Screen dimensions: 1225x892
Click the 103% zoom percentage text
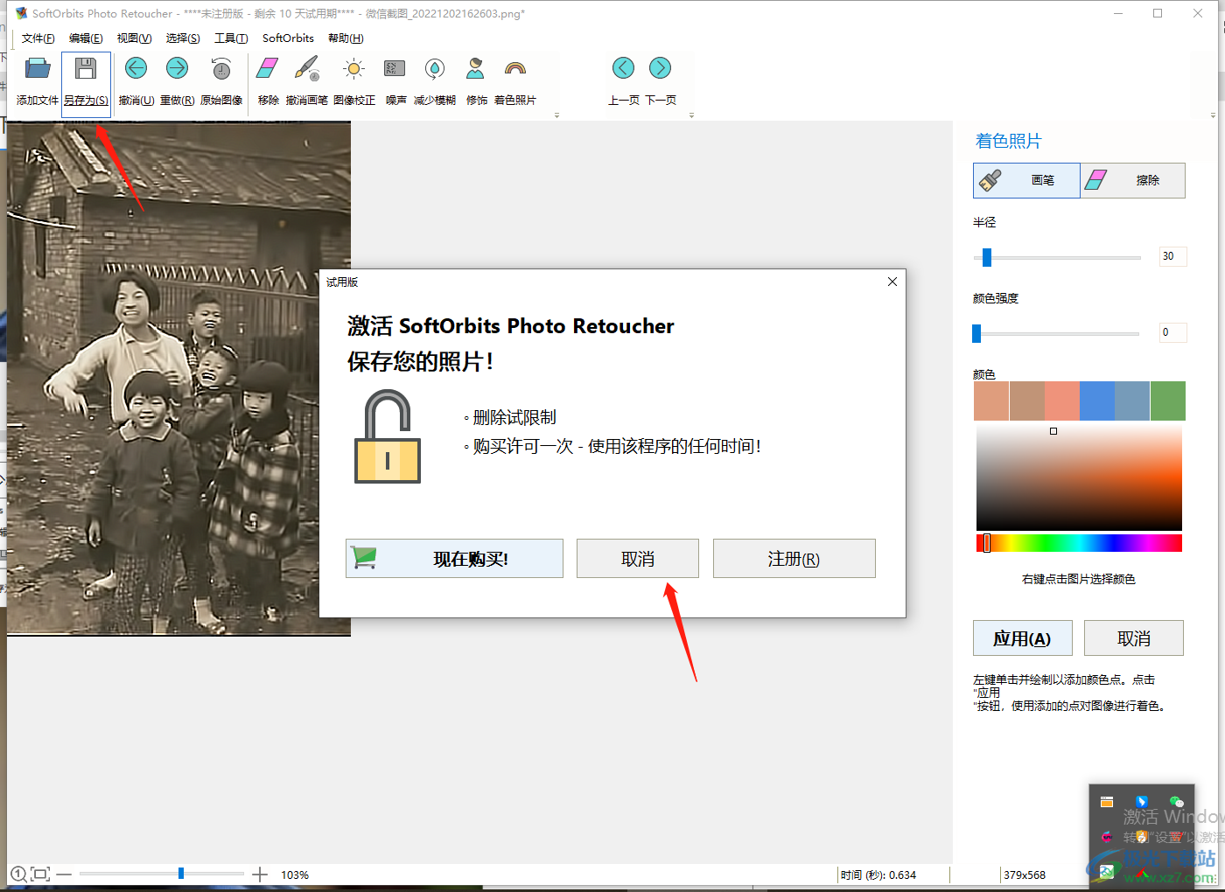click(x=295, y=875)
